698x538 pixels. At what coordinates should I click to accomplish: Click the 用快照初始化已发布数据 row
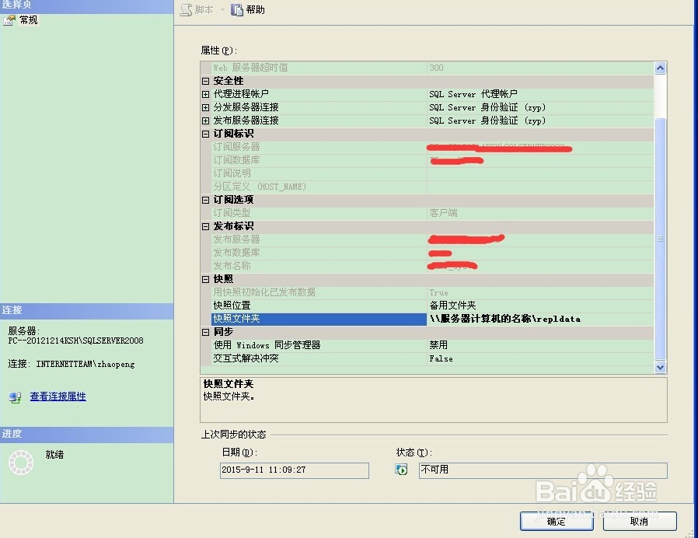coord(433,292)
